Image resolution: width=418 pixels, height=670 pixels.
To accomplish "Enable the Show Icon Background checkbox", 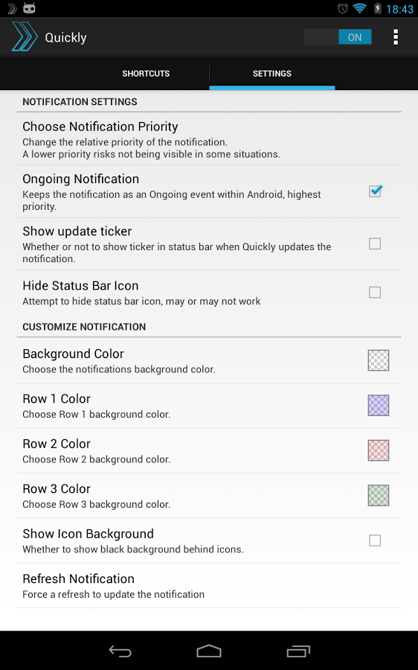I will click(x=375, y=540).
